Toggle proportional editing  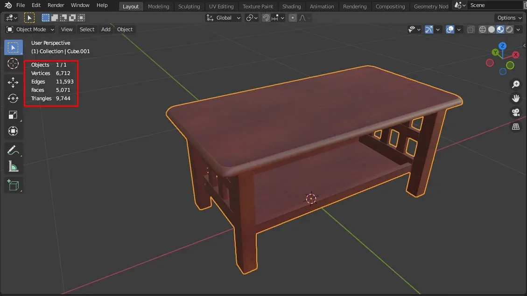coord(293,18)
